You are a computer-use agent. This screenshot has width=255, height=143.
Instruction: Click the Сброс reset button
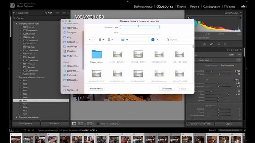[x=228, y=124]
